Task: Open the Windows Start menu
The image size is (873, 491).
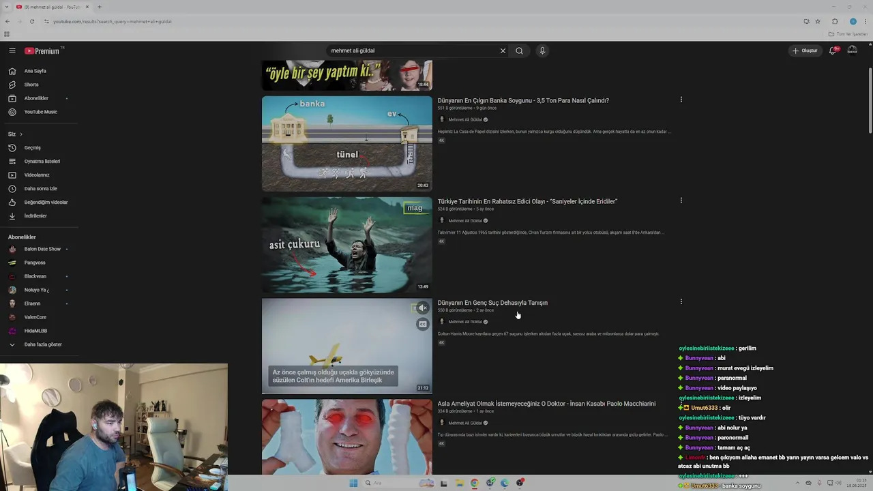Action: tap(353, 483)
